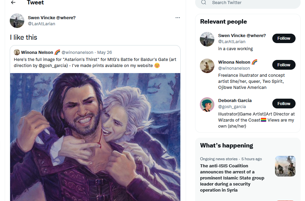Open the anti-ISIS Coalition news story
The width and height of the screenshot is (305, 201).
pos(232,178)
